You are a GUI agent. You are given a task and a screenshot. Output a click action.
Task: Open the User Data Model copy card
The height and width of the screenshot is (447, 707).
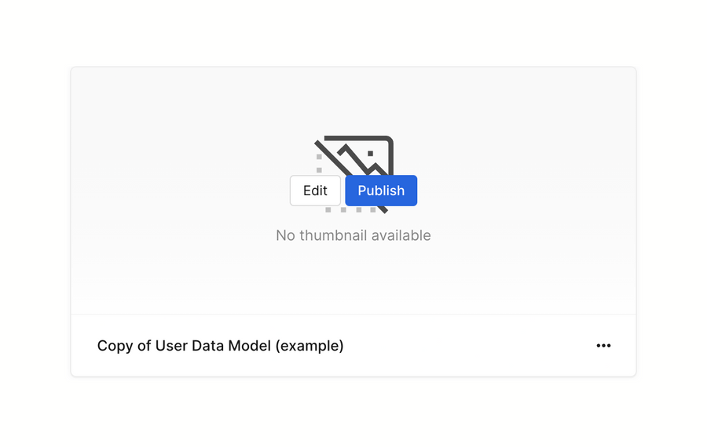[x=220, y=346]
